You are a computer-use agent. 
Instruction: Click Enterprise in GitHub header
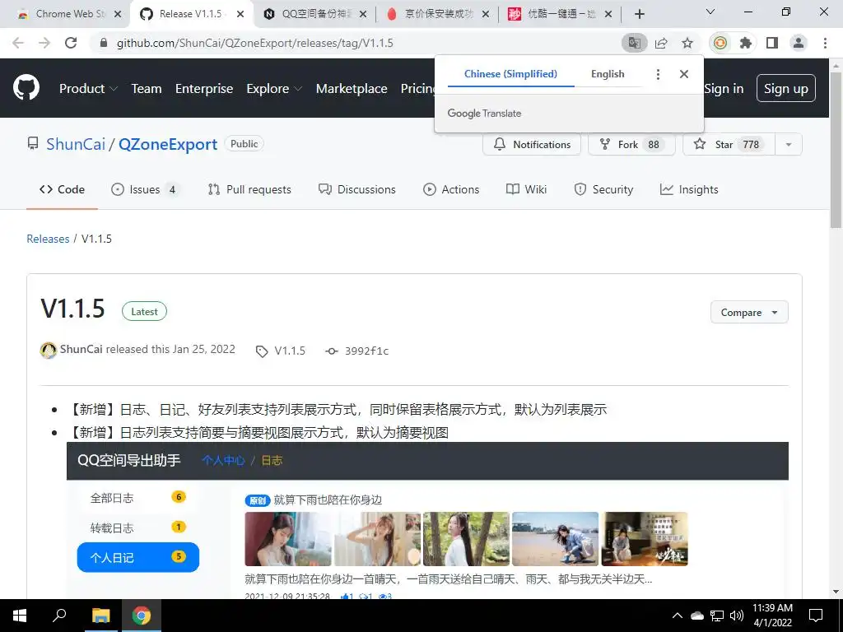(x=204, y=88)
